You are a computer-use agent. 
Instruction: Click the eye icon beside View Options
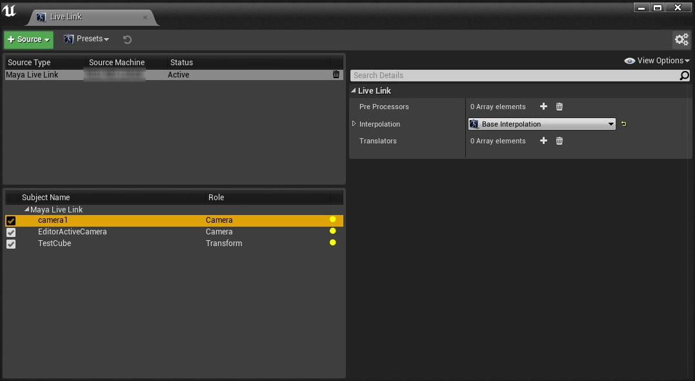click(629, 61)
